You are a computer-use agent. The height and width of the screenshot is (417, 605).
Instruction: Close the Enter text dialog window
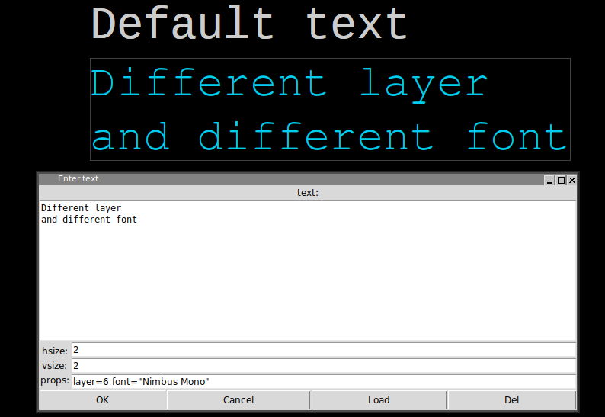tap(572, 180)
